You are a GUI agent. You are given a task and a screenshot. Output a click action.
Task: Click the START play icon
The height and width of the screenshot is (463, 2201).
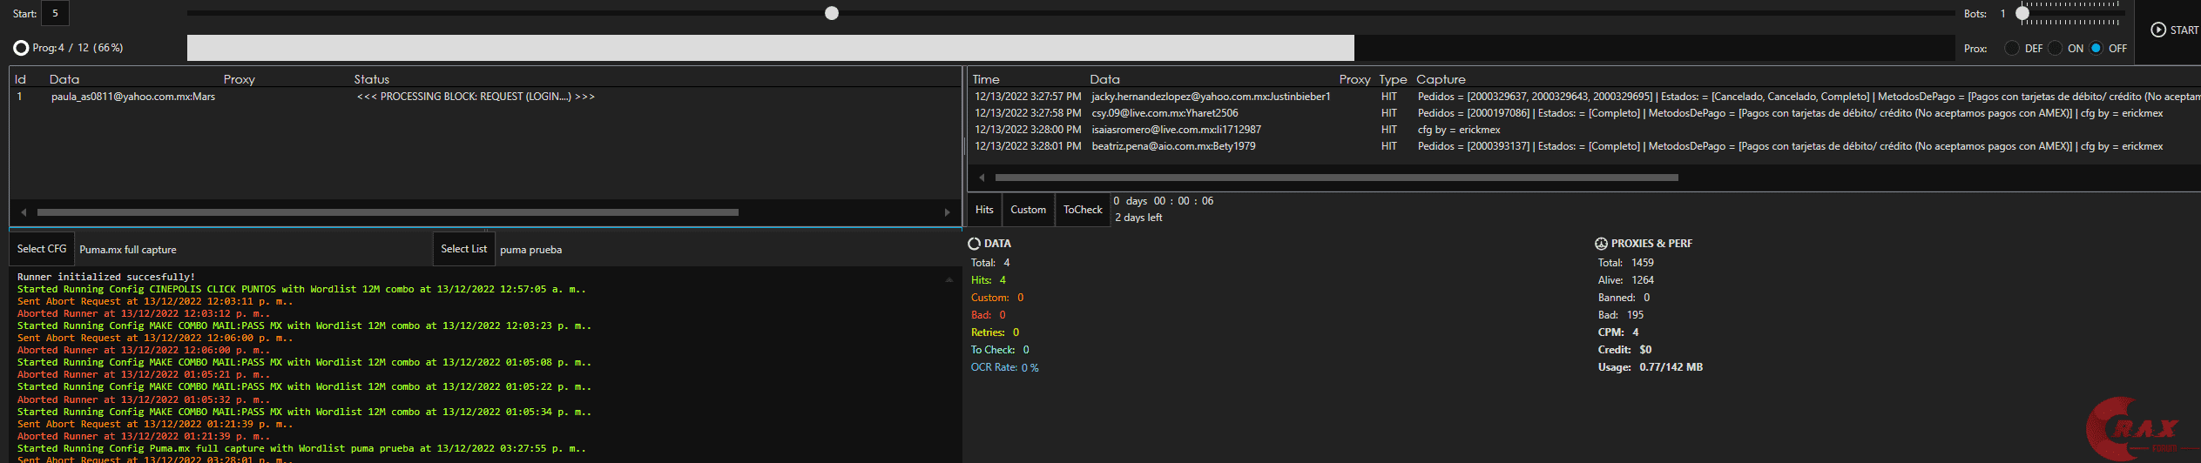point(2158,30)
